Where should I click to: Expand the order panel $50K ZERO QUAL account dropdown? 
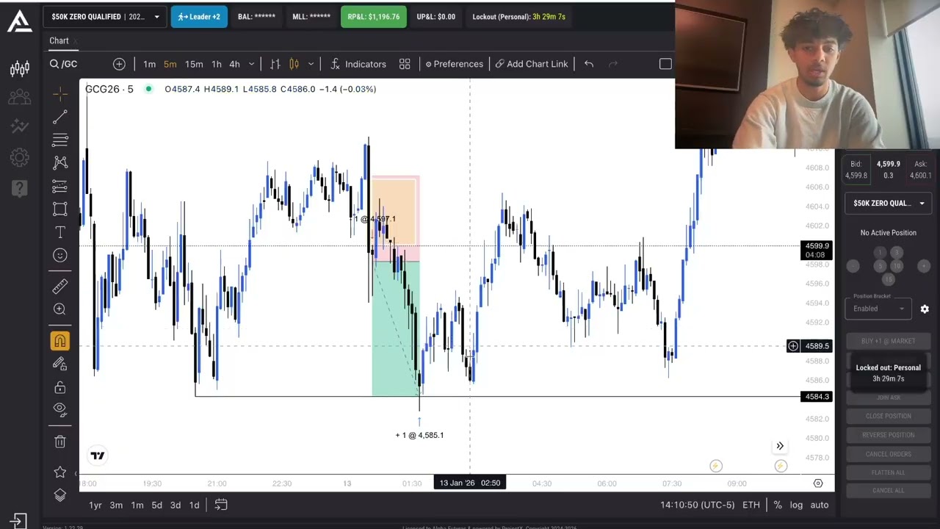coord(888,203)
